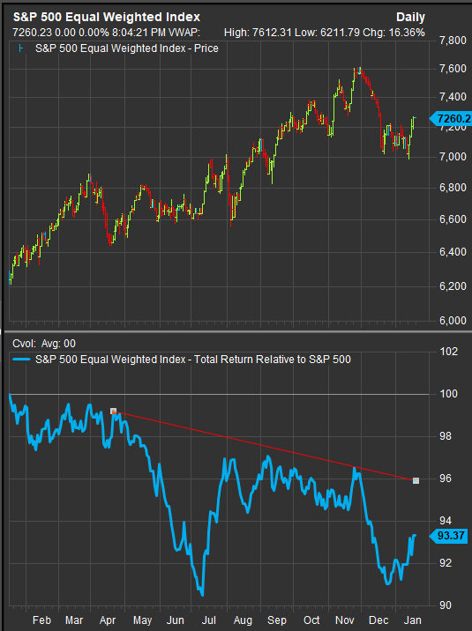Click the 7,800 price axis label
This screenshot has height=631, width=472.
pyautogui.click(x=453, y=41)
